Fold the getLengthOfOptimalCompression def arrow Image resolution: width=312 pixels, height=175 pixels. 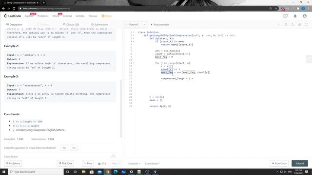(133, 35)
